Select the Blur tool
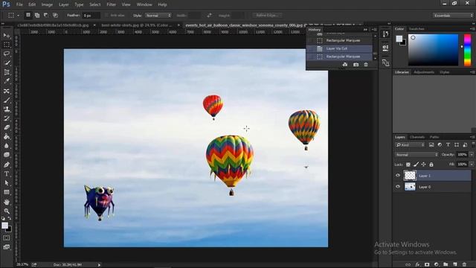This screenshot has width=476, height=268. pyautogui.click(x=7, y=146)
